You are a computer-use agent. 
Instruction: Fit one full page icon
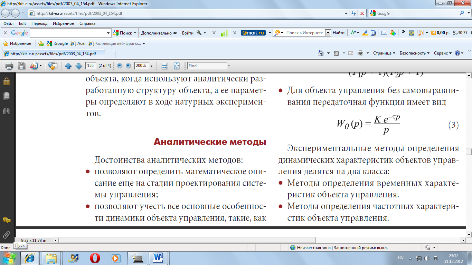[177, 66]
